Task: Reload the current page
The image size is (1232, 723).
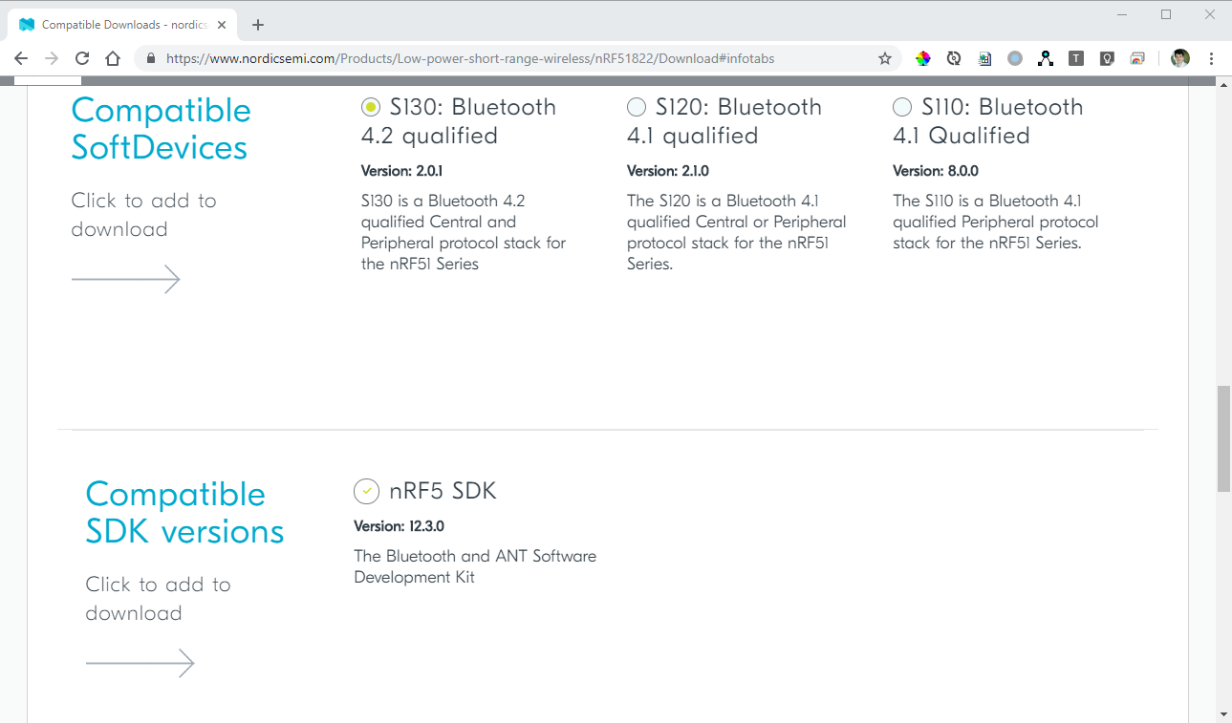Action: tap(82, 58)
